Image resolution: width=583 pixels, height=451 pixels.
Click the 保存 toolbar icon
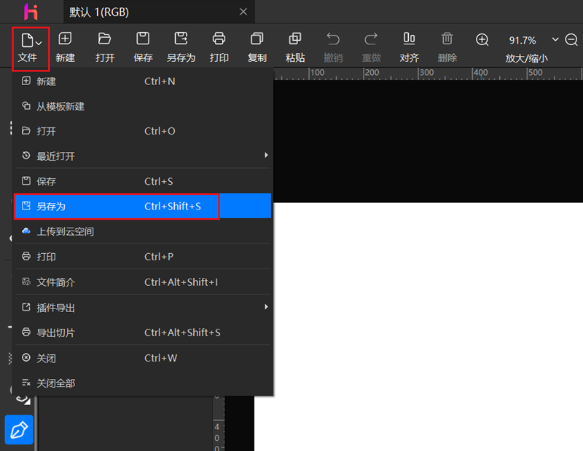(143, 47)
